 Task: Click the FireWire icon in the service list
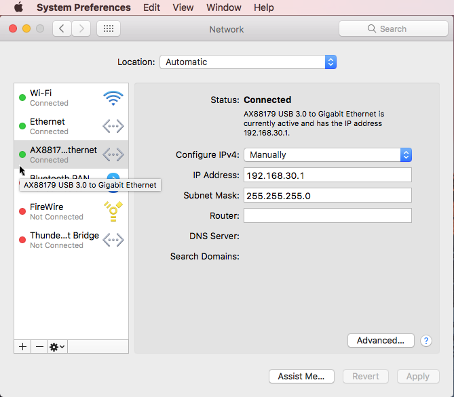coord(113,211)
